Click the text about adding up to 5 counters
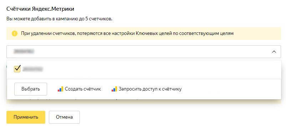286x129 pixels. point(59,19)
